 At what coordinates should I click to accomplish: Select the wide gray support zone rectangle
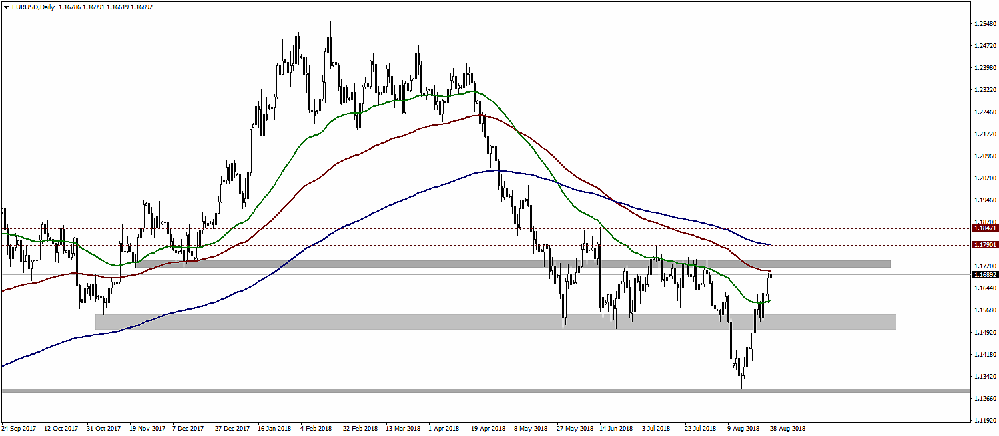pos(496,322)
